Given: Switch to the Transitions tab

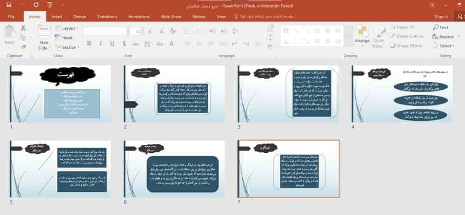Looking at the screenshot, I should pos(107,17).
